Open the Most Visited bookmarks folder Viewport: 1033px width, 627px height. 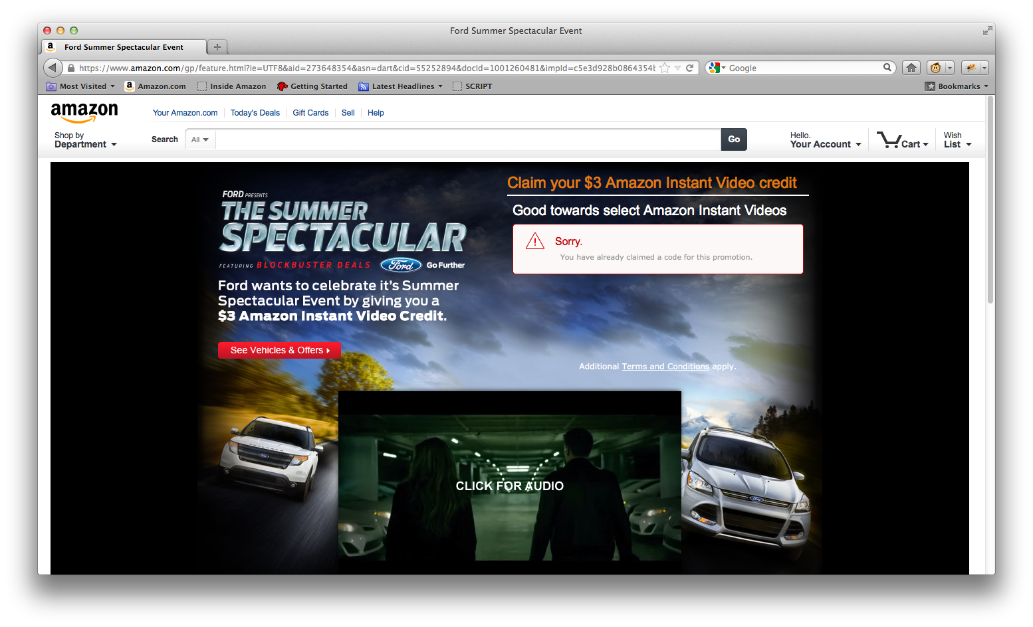coord(80,86)
